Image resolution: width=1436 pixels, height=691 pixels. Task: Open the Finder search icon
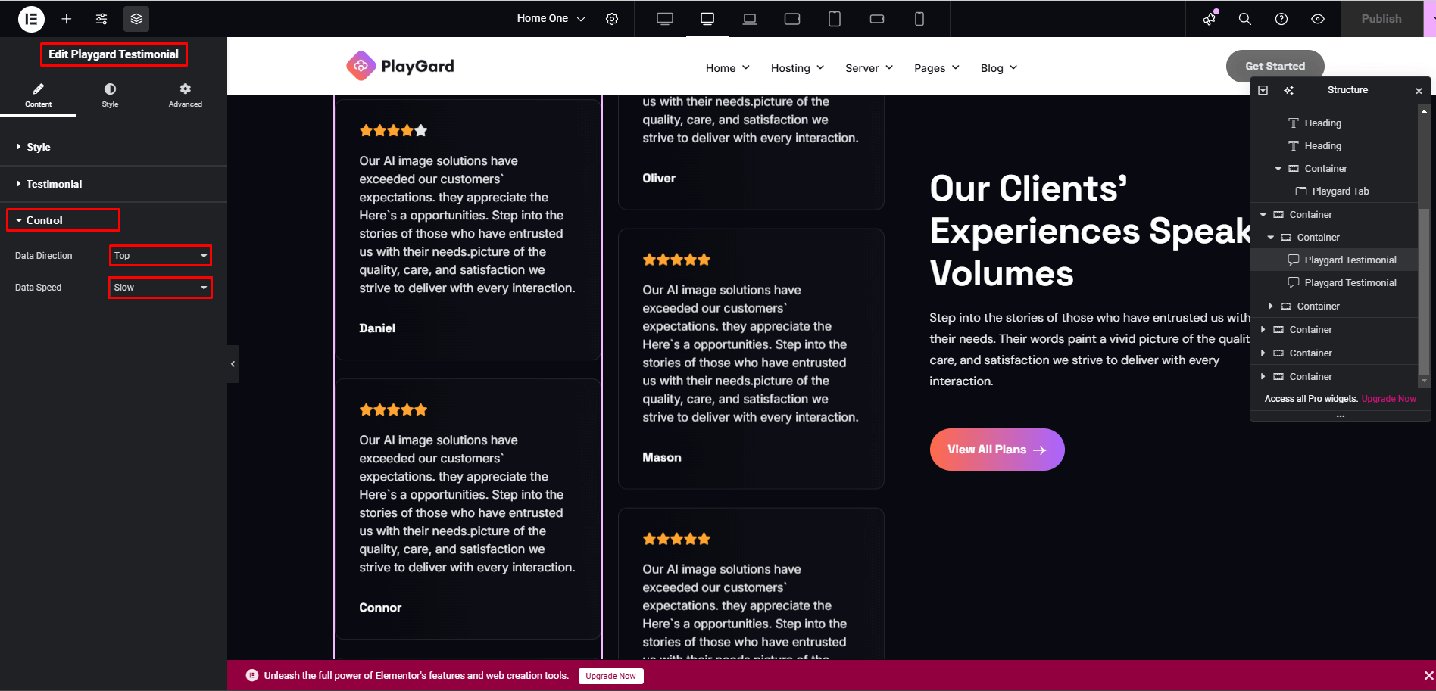coord(1245,19)
